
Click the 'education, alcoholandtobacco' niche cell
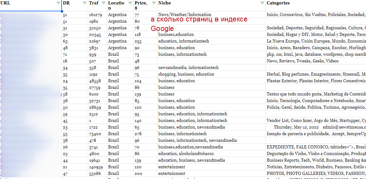pyautogui.click(x=211, y=153)
